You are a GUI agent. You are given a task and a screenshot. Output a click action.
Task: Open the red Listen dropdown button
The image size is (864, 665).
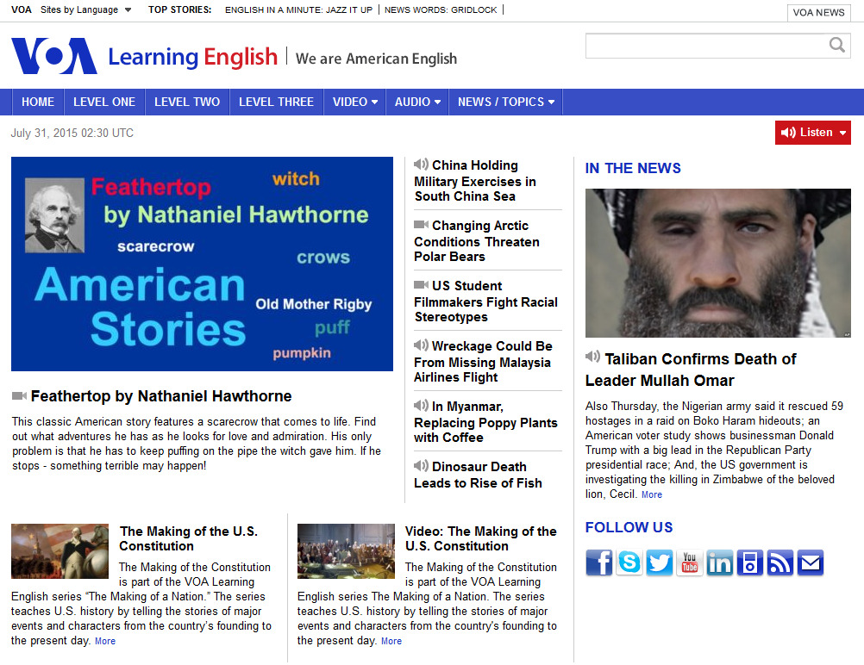click(813, 133)
